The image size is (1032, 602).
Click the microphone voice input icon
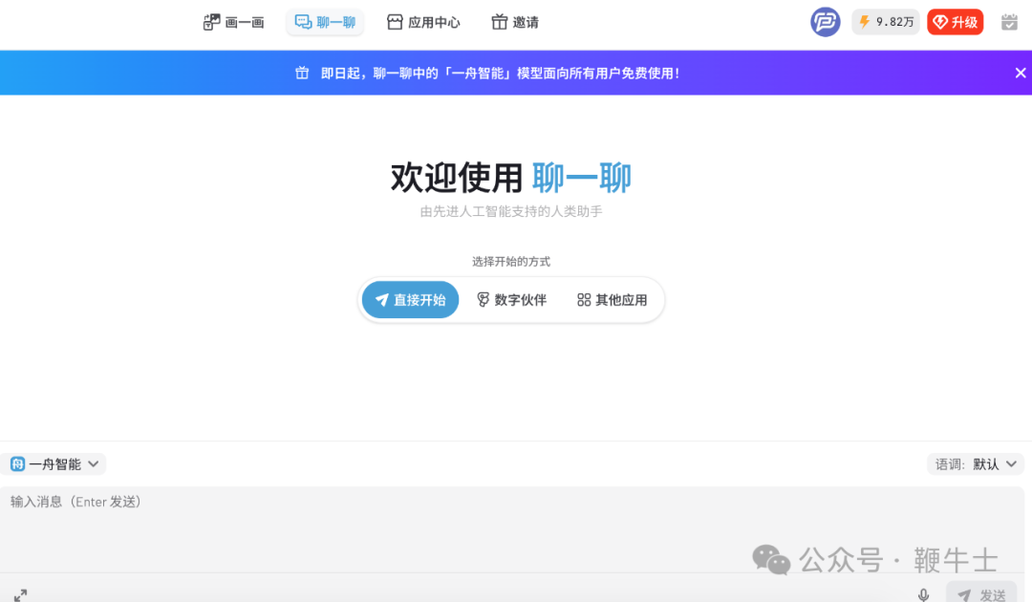pyautogui.click(x=923, y=593)
